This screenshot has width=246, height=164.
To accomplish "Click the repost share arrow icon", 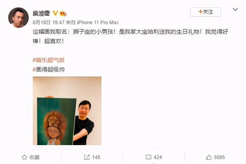I will point(87,157).
